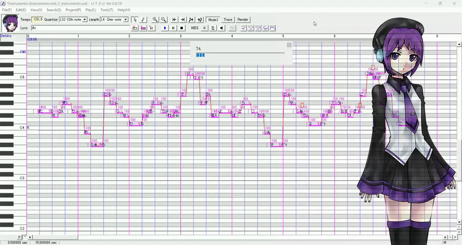Viewport: 462px width, 245px height.
Task: Select the pencil draw tool
Action: pos(143,19)
